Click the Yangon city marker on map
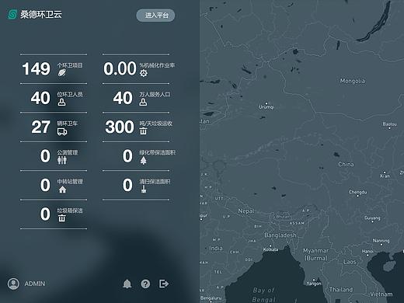This screenshot has height=303, width=404. coord(314,280)
